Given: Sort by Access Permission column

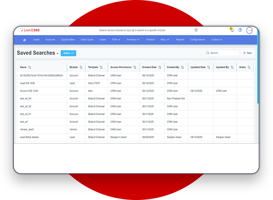Looking at the screenshot, I should [x=135, y=67].
